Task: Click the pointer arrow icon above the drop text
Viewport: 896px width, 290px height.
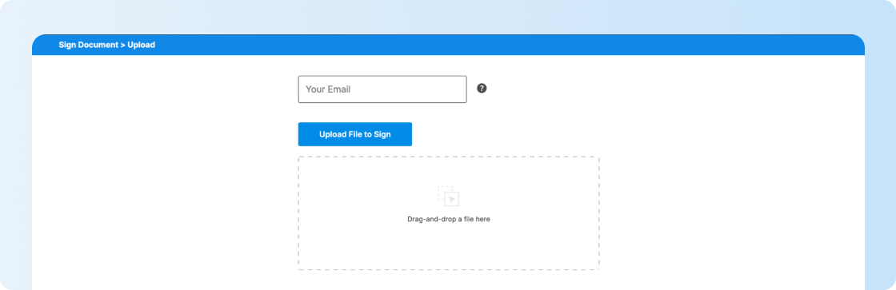Action: click(451, 199)
